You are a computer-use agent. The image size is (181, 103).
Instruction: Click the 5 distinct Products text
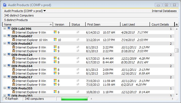point(16,20)
